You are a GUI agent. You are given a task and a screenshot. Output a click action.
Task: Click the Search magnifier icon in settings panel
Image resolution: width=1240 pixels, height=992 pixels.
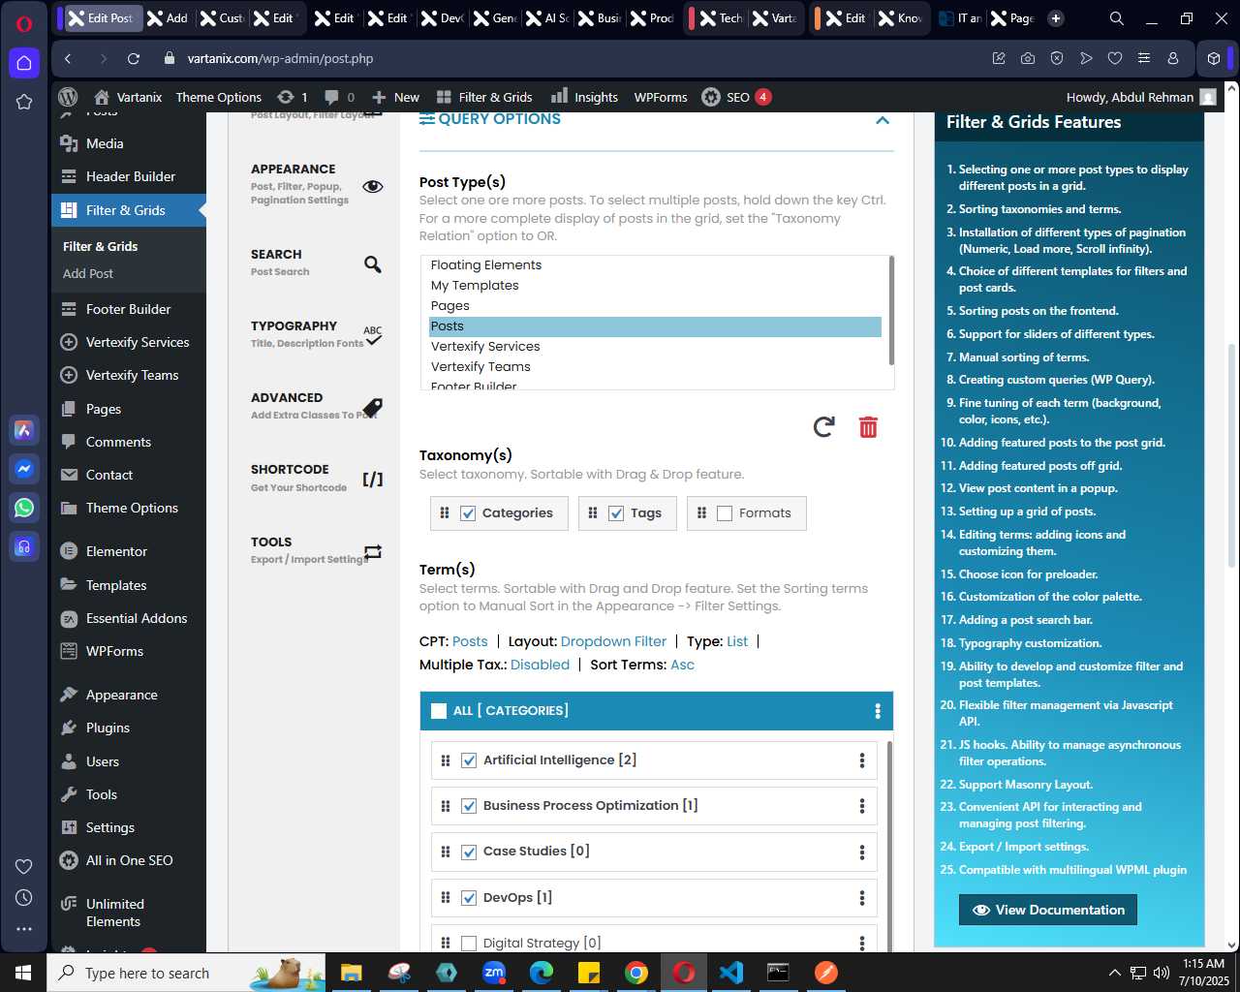pyautogui.click(x=372, y=264)
